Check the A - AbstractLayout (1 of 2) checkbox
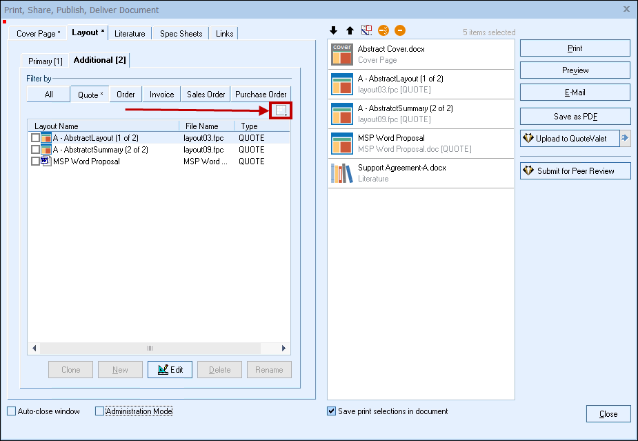 pyautogui.click(x=35, y=138)
